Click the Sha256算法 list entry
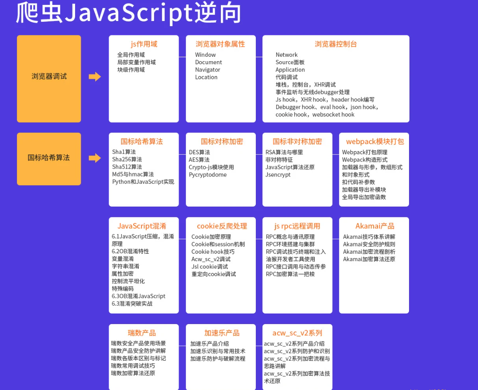This screenshot has width=478, height=390. coord(127,159)
